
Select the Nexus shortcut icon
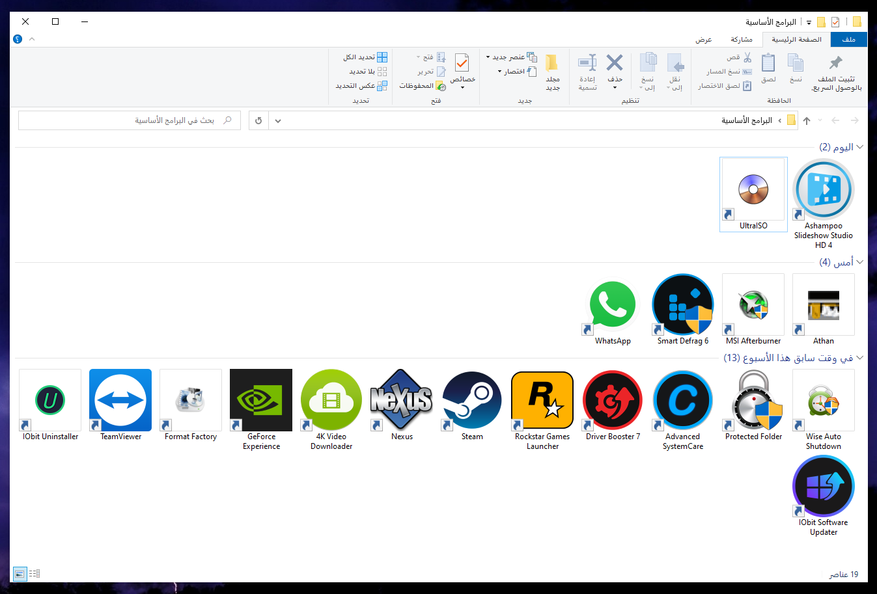402,400
